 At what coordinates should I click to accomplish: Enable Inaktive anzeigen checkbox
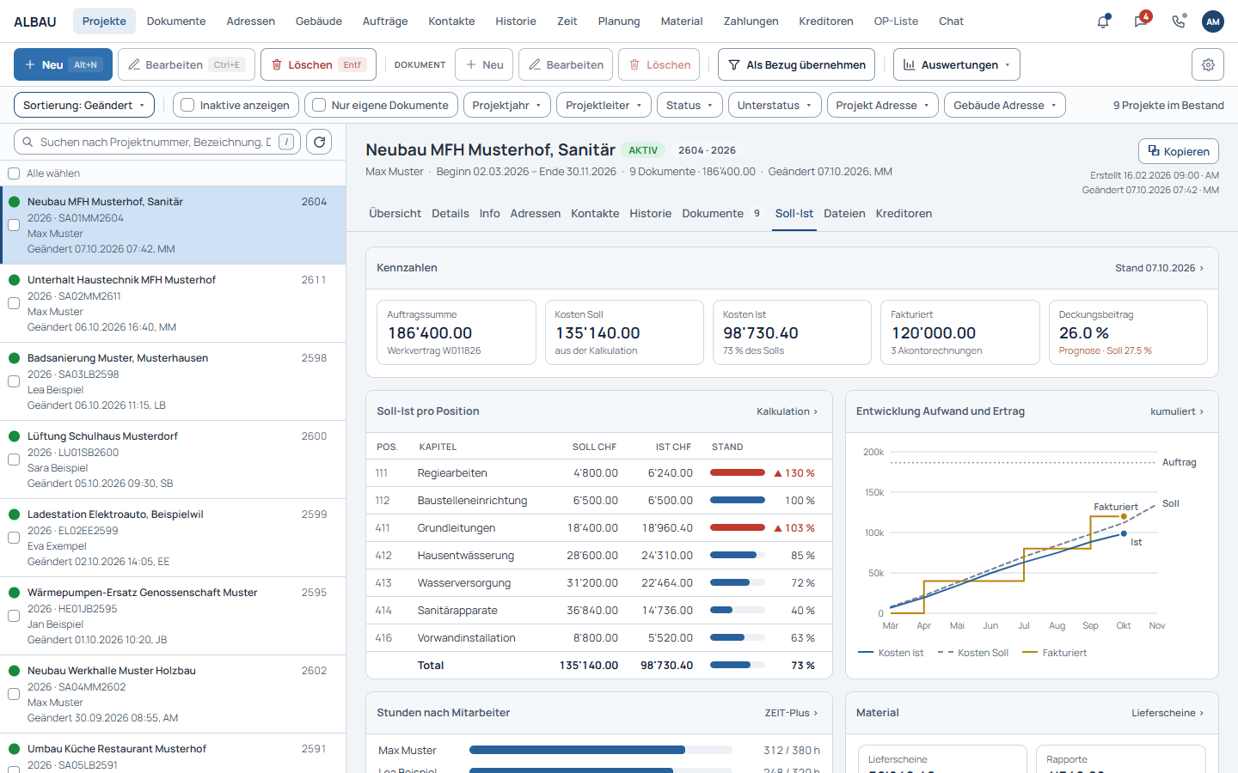(187, 105)
